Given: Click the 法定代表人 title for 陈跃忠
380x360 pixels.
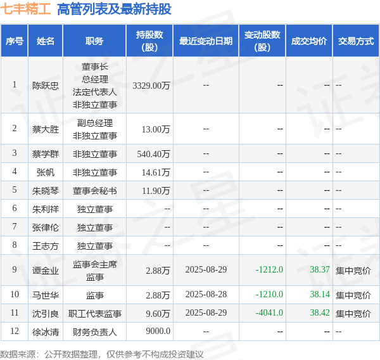Looking at the screenshot, I should click(x=95, y=92).
